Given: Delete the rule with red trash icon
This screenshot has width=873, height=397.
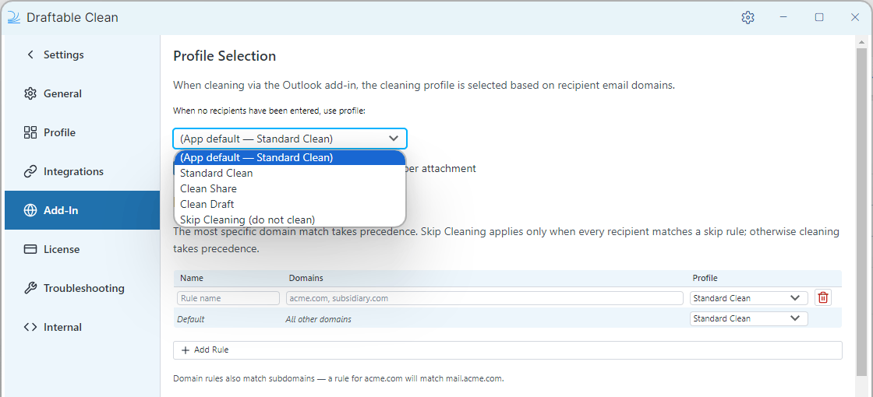Looking at the screenshot, I should pos(823,298).
